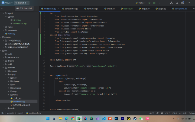The image size is (195, 122).
Task: Click the status bar icon just left of CRLF
Action: click(x=162, y=113)
